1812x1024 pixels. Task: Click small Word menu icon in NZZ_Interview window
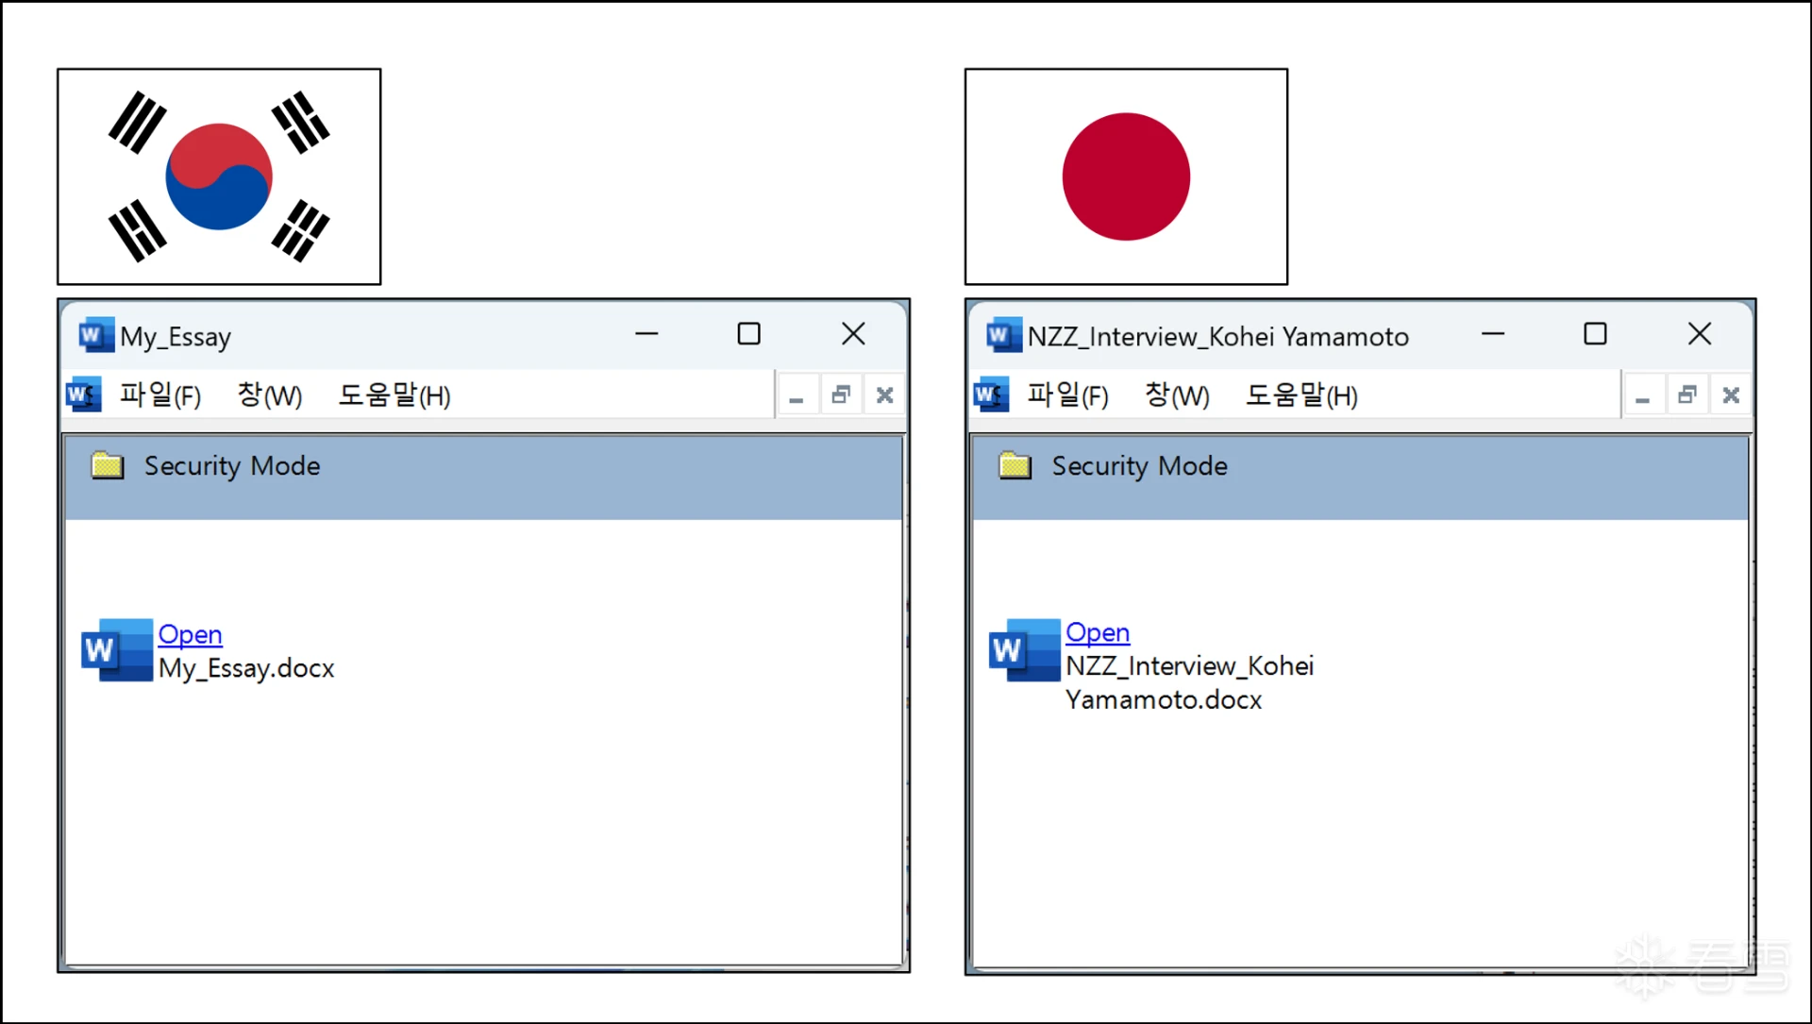pos(990,394)
